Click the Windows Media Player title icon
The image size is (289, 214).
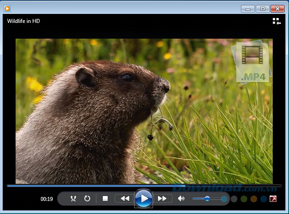coord(7,8)
